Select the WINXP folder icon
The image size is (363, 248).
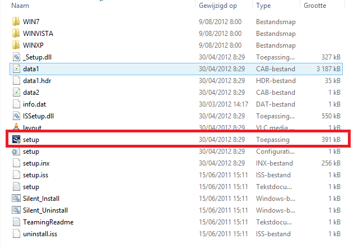click(x=16, y=45)
